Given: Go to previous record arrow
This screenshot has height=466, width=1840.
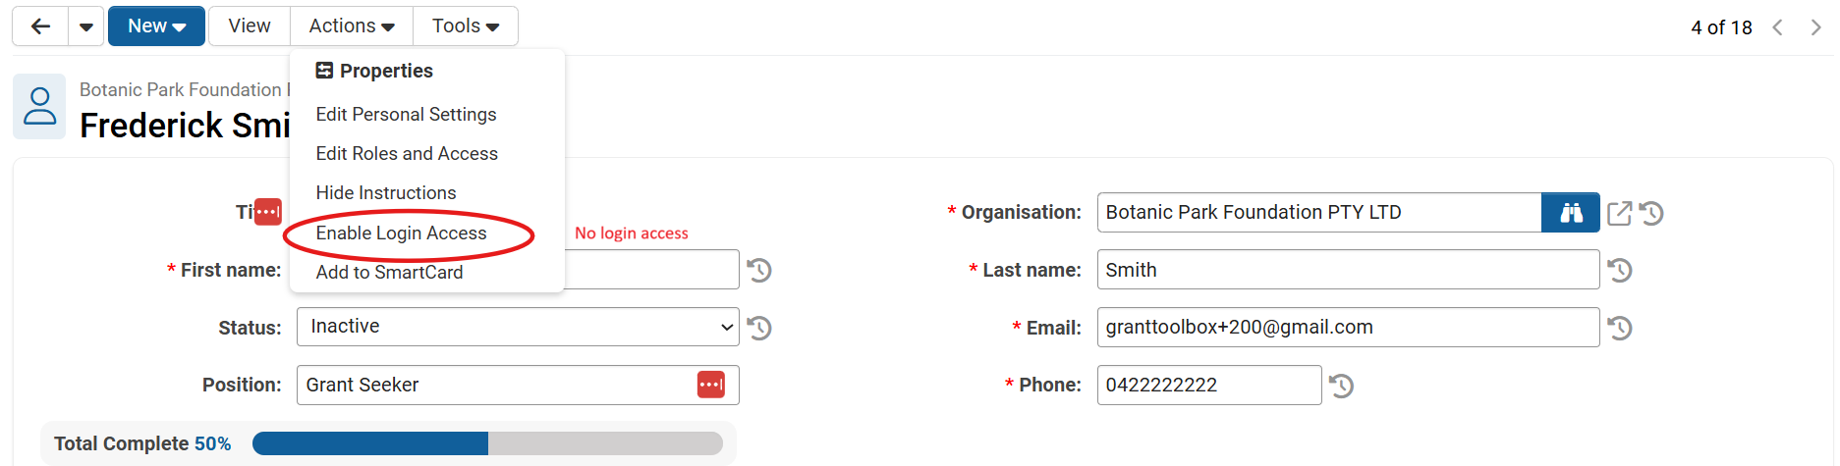Looking at the screenshot, I should 1777,27.
